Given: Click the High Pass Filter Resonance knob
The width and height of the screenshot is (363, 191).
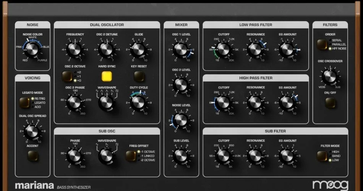Looking at the screenshot, I should point(256,102).
